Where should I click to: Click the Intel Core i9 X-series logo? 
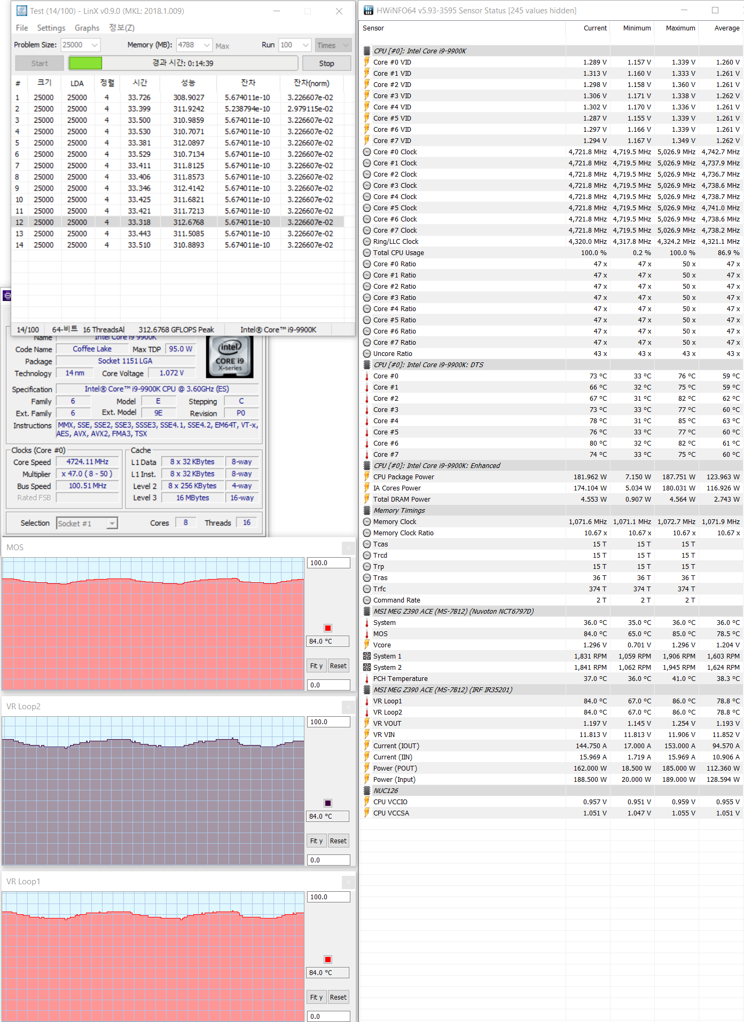tap(230, 356)
